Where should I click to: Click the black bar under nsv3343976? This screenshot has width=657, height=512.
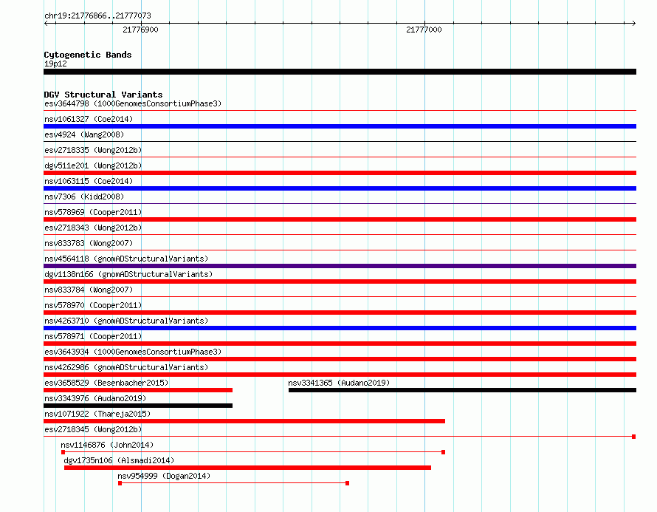(x=138, y=406)
